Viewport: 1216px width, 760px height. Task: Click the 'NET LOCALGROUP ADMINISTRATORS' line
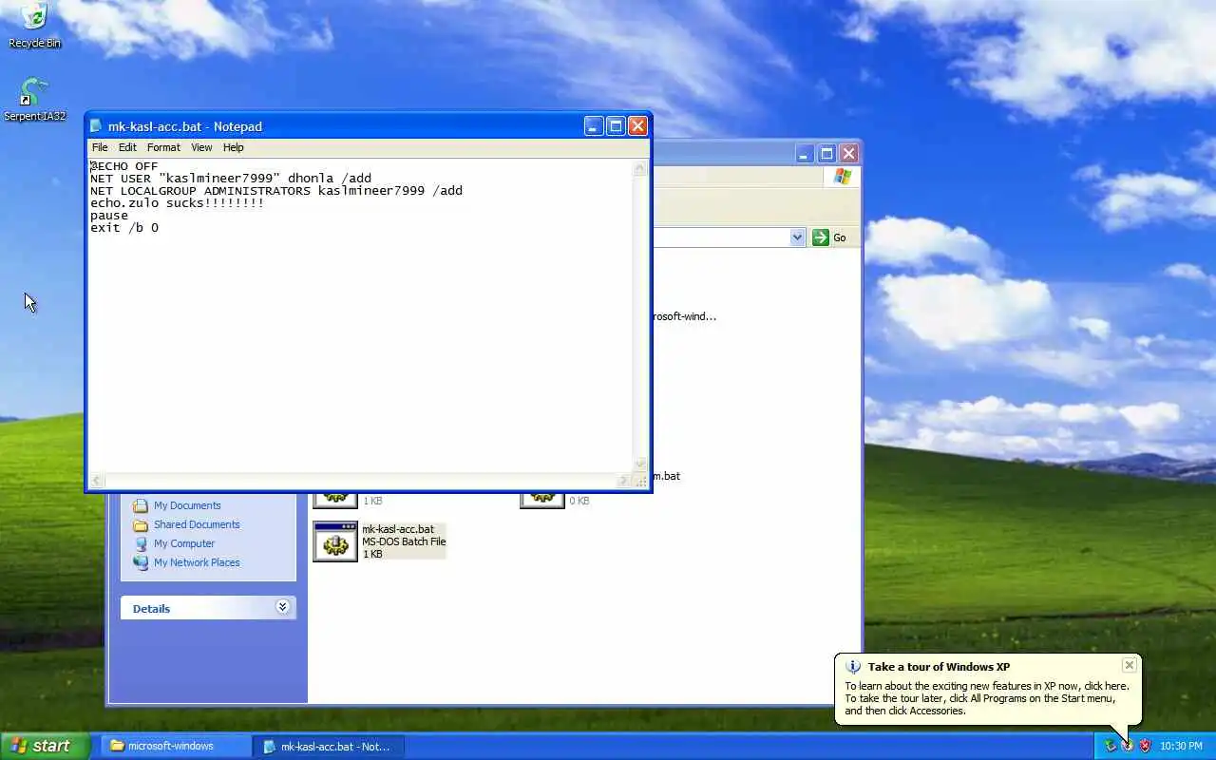pos(276,191)
